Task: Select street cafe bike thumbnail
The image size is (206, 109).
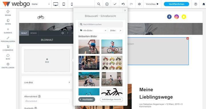Action: [89, 63]
